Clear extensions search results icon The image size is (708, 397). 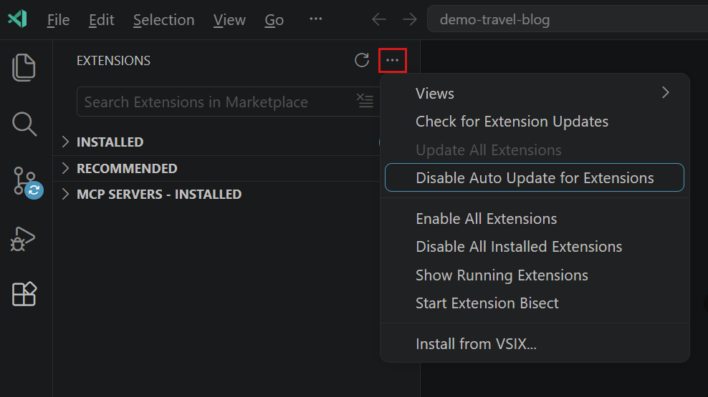coord(365,101)
